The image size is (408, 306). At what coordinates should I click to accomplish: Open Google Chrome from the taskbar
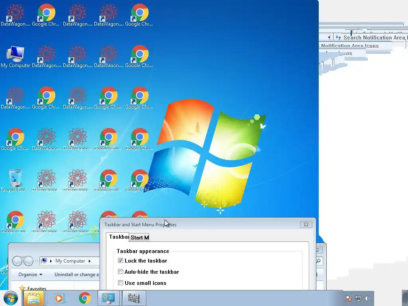85,298
